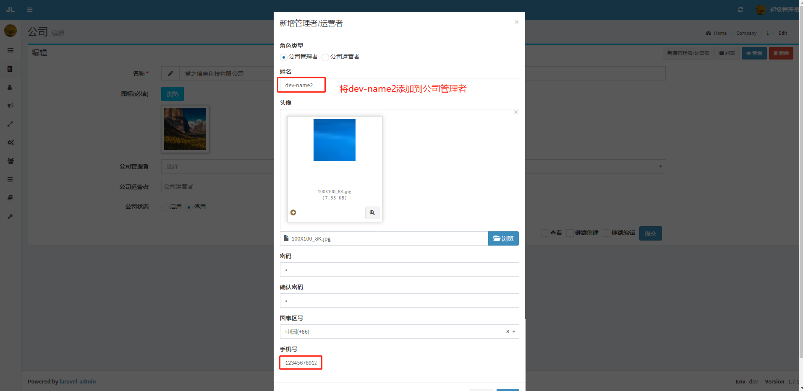Screen dimensions: 803x391
Task: Check the 继续创建 checkbox
Action: (x=570, y=233)
